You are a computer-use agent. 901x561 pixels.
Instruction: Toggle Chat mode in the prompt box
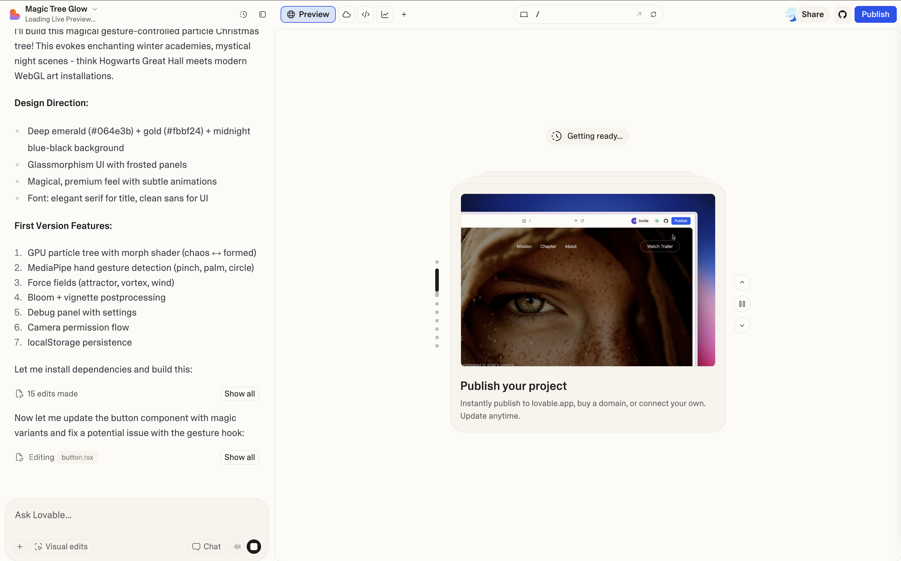pyautogui.click(x=207, y=546)
